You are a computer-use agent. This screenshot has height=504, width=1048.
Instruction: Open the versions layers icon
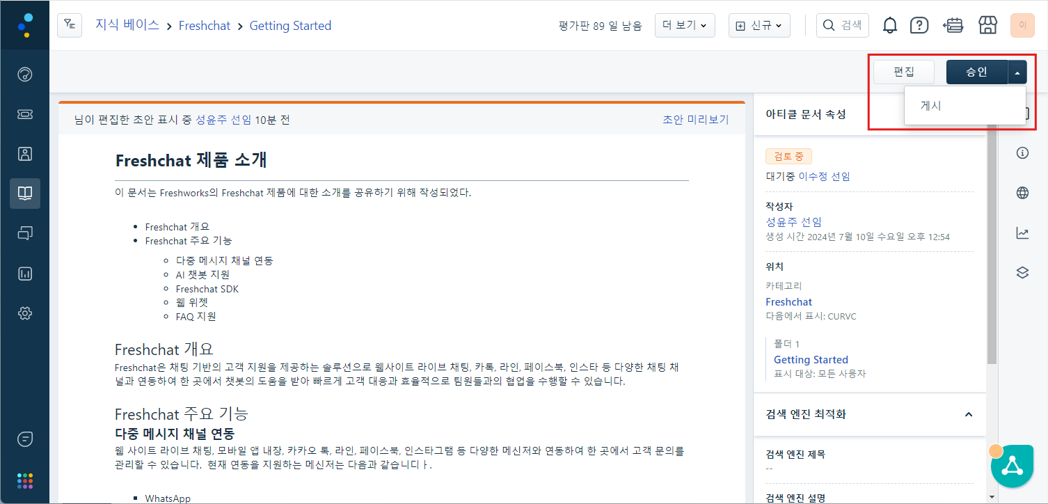point(1022,273)
